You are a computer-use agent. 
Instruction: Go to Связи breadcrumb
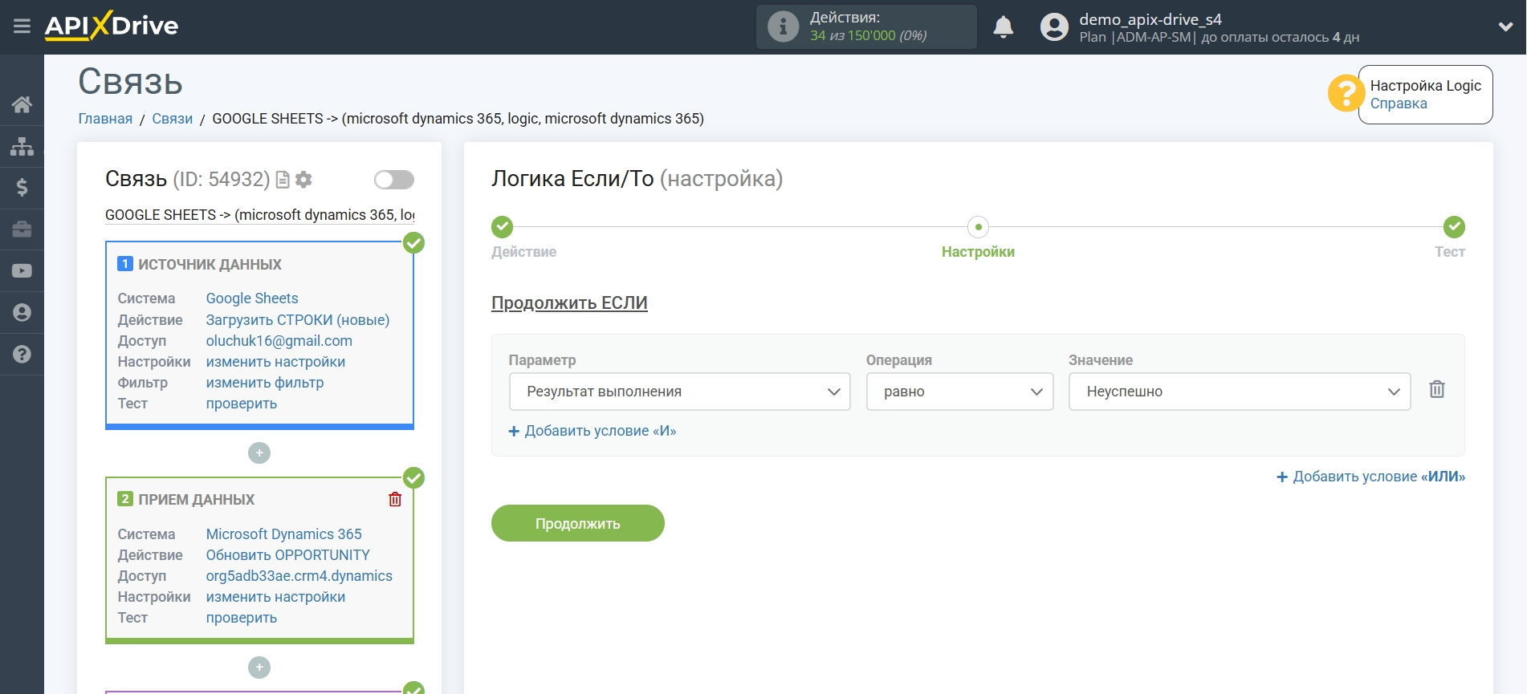click(x=172, y=119)
